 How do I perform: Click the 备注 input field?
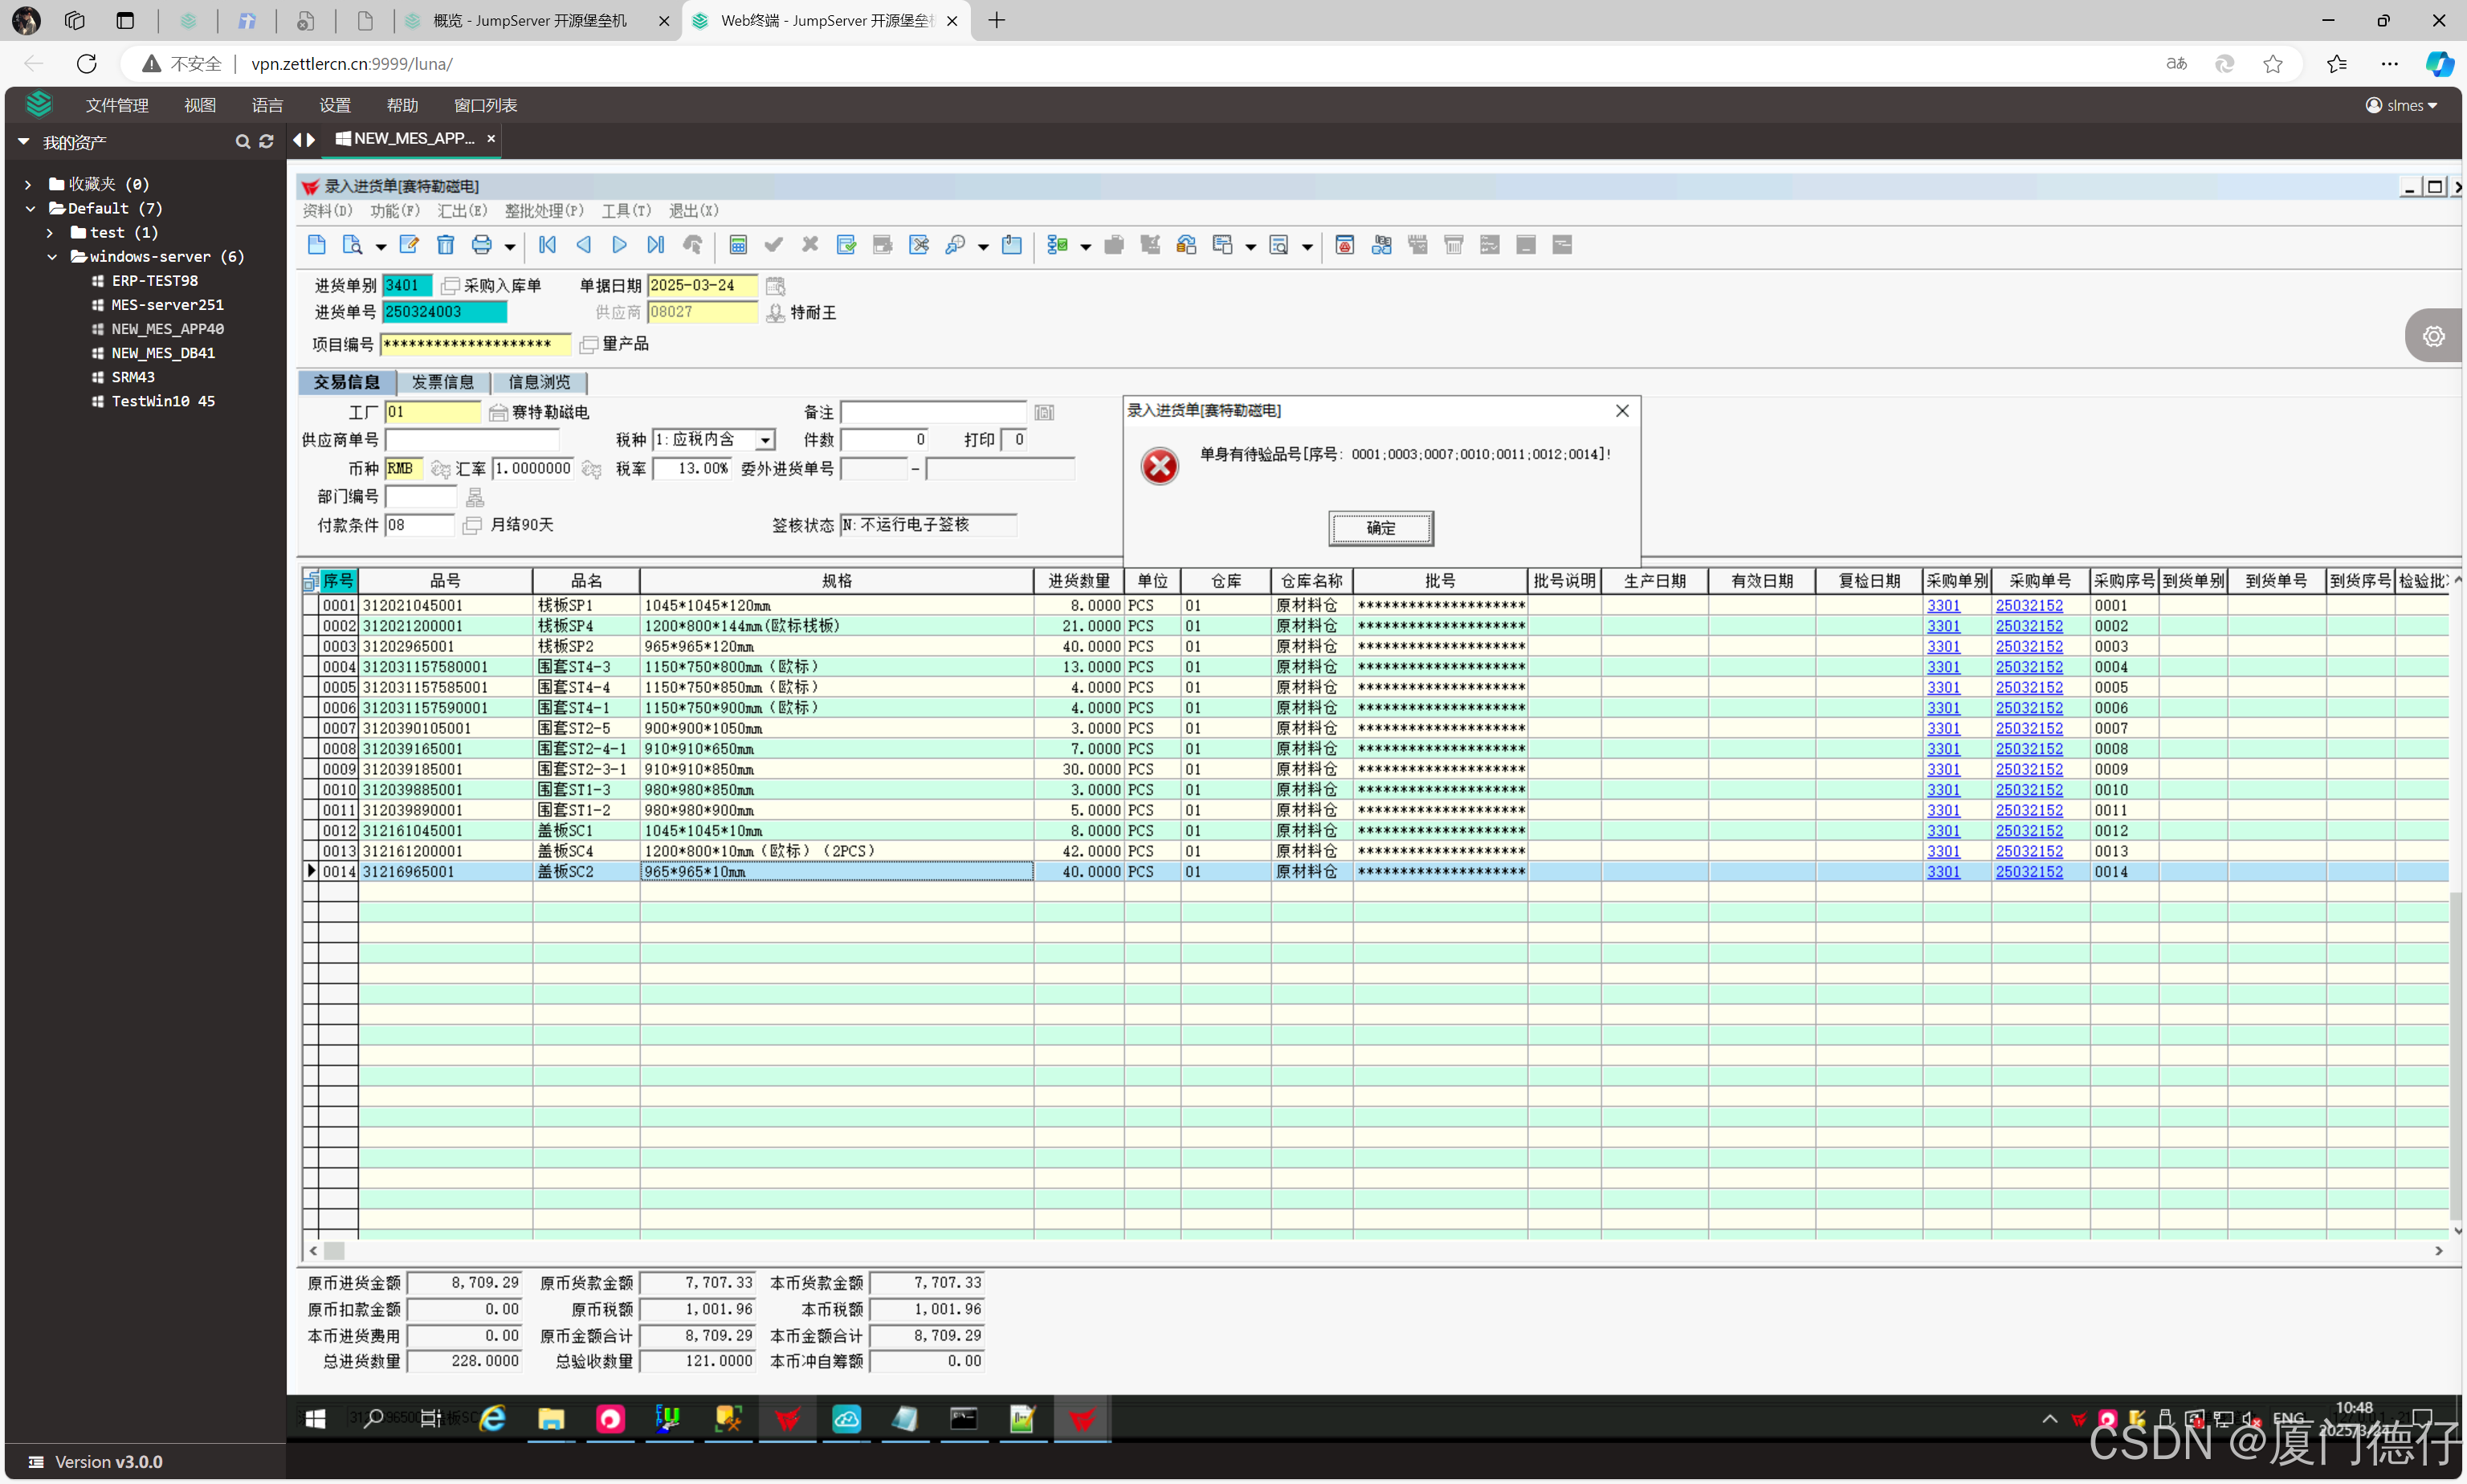click(933, 412)
